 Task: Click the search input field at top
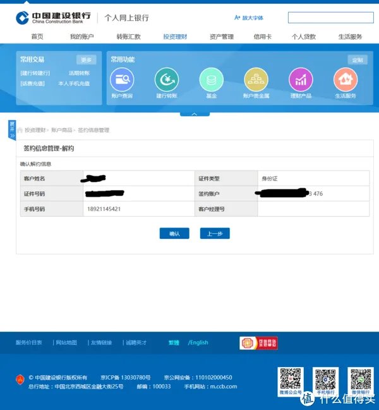[330, 18]
